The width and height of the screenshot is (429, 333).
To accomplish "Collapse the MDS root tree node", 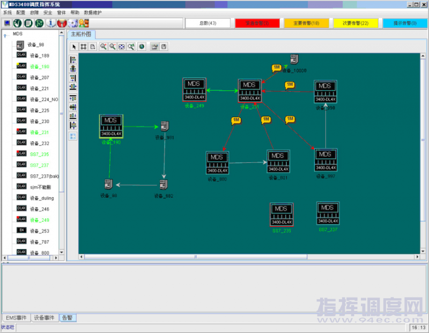I will (5, 35).
